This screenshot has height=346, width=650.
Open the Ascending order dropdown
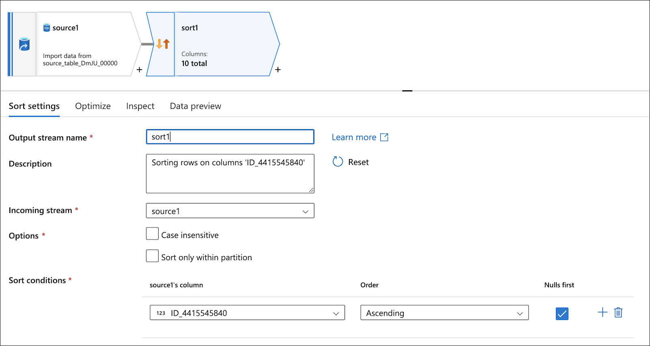tap(444, 313)
